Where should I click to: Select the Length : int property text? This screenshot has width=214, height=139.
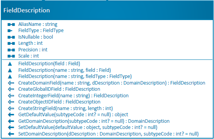[31, 43]
